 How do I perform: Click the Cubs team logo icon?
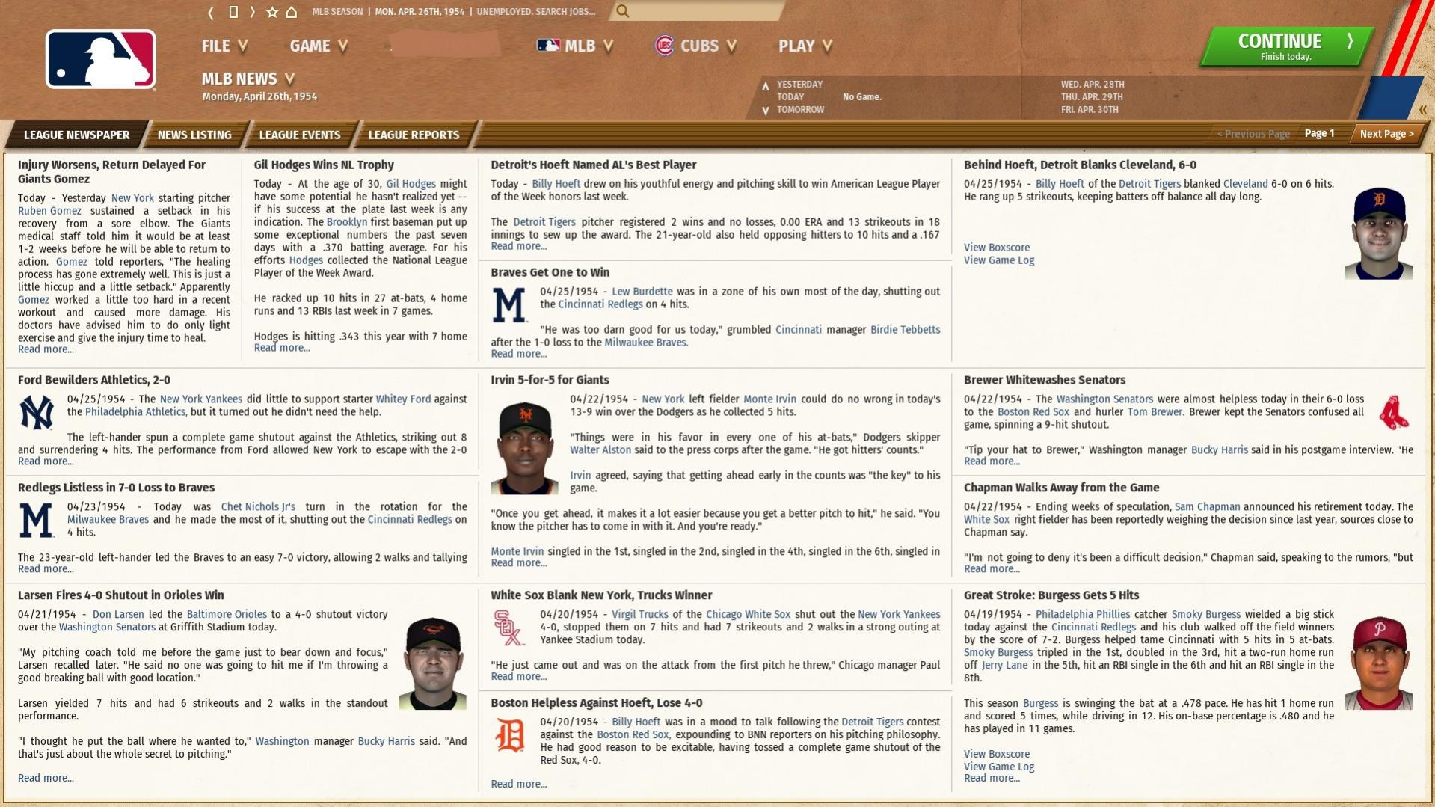[664, 46]
